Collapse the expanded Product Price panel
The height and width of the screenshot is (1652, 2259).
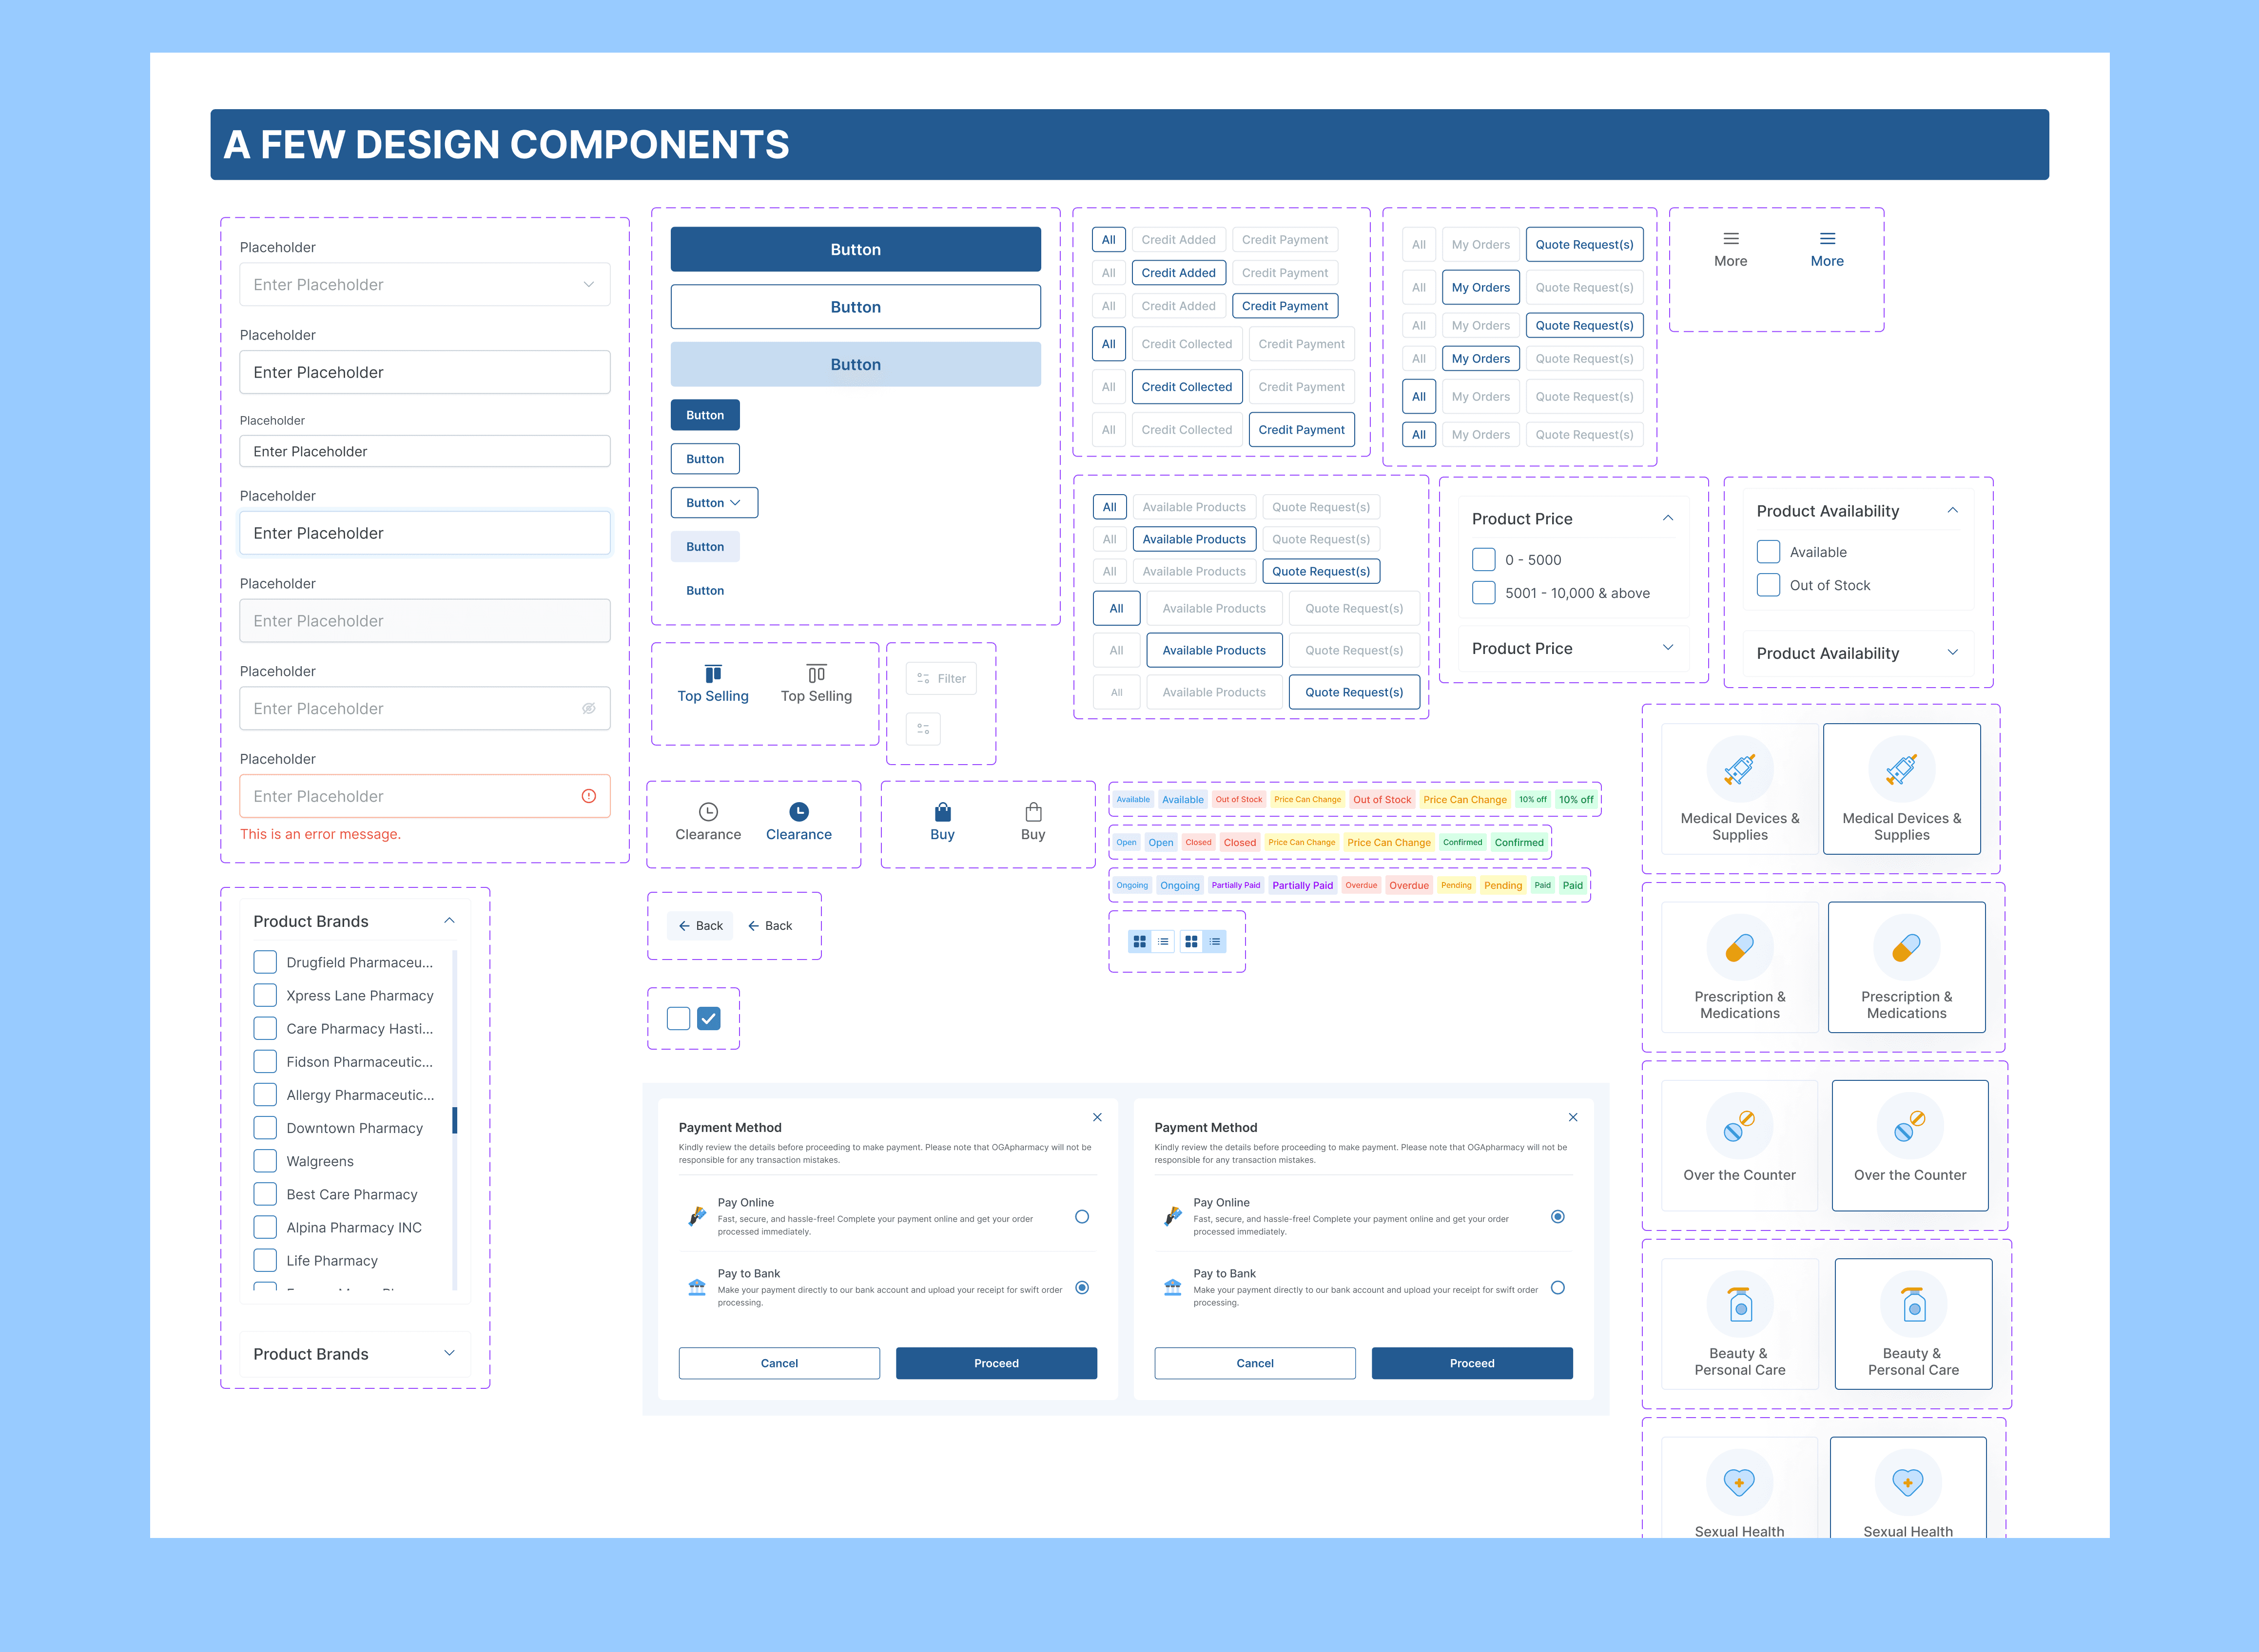(x=1668, y=518)
